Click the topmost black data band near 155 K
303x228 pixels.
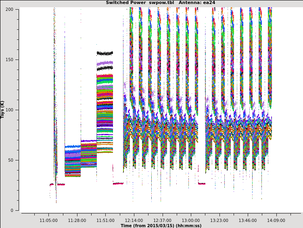tap(104, 53)
